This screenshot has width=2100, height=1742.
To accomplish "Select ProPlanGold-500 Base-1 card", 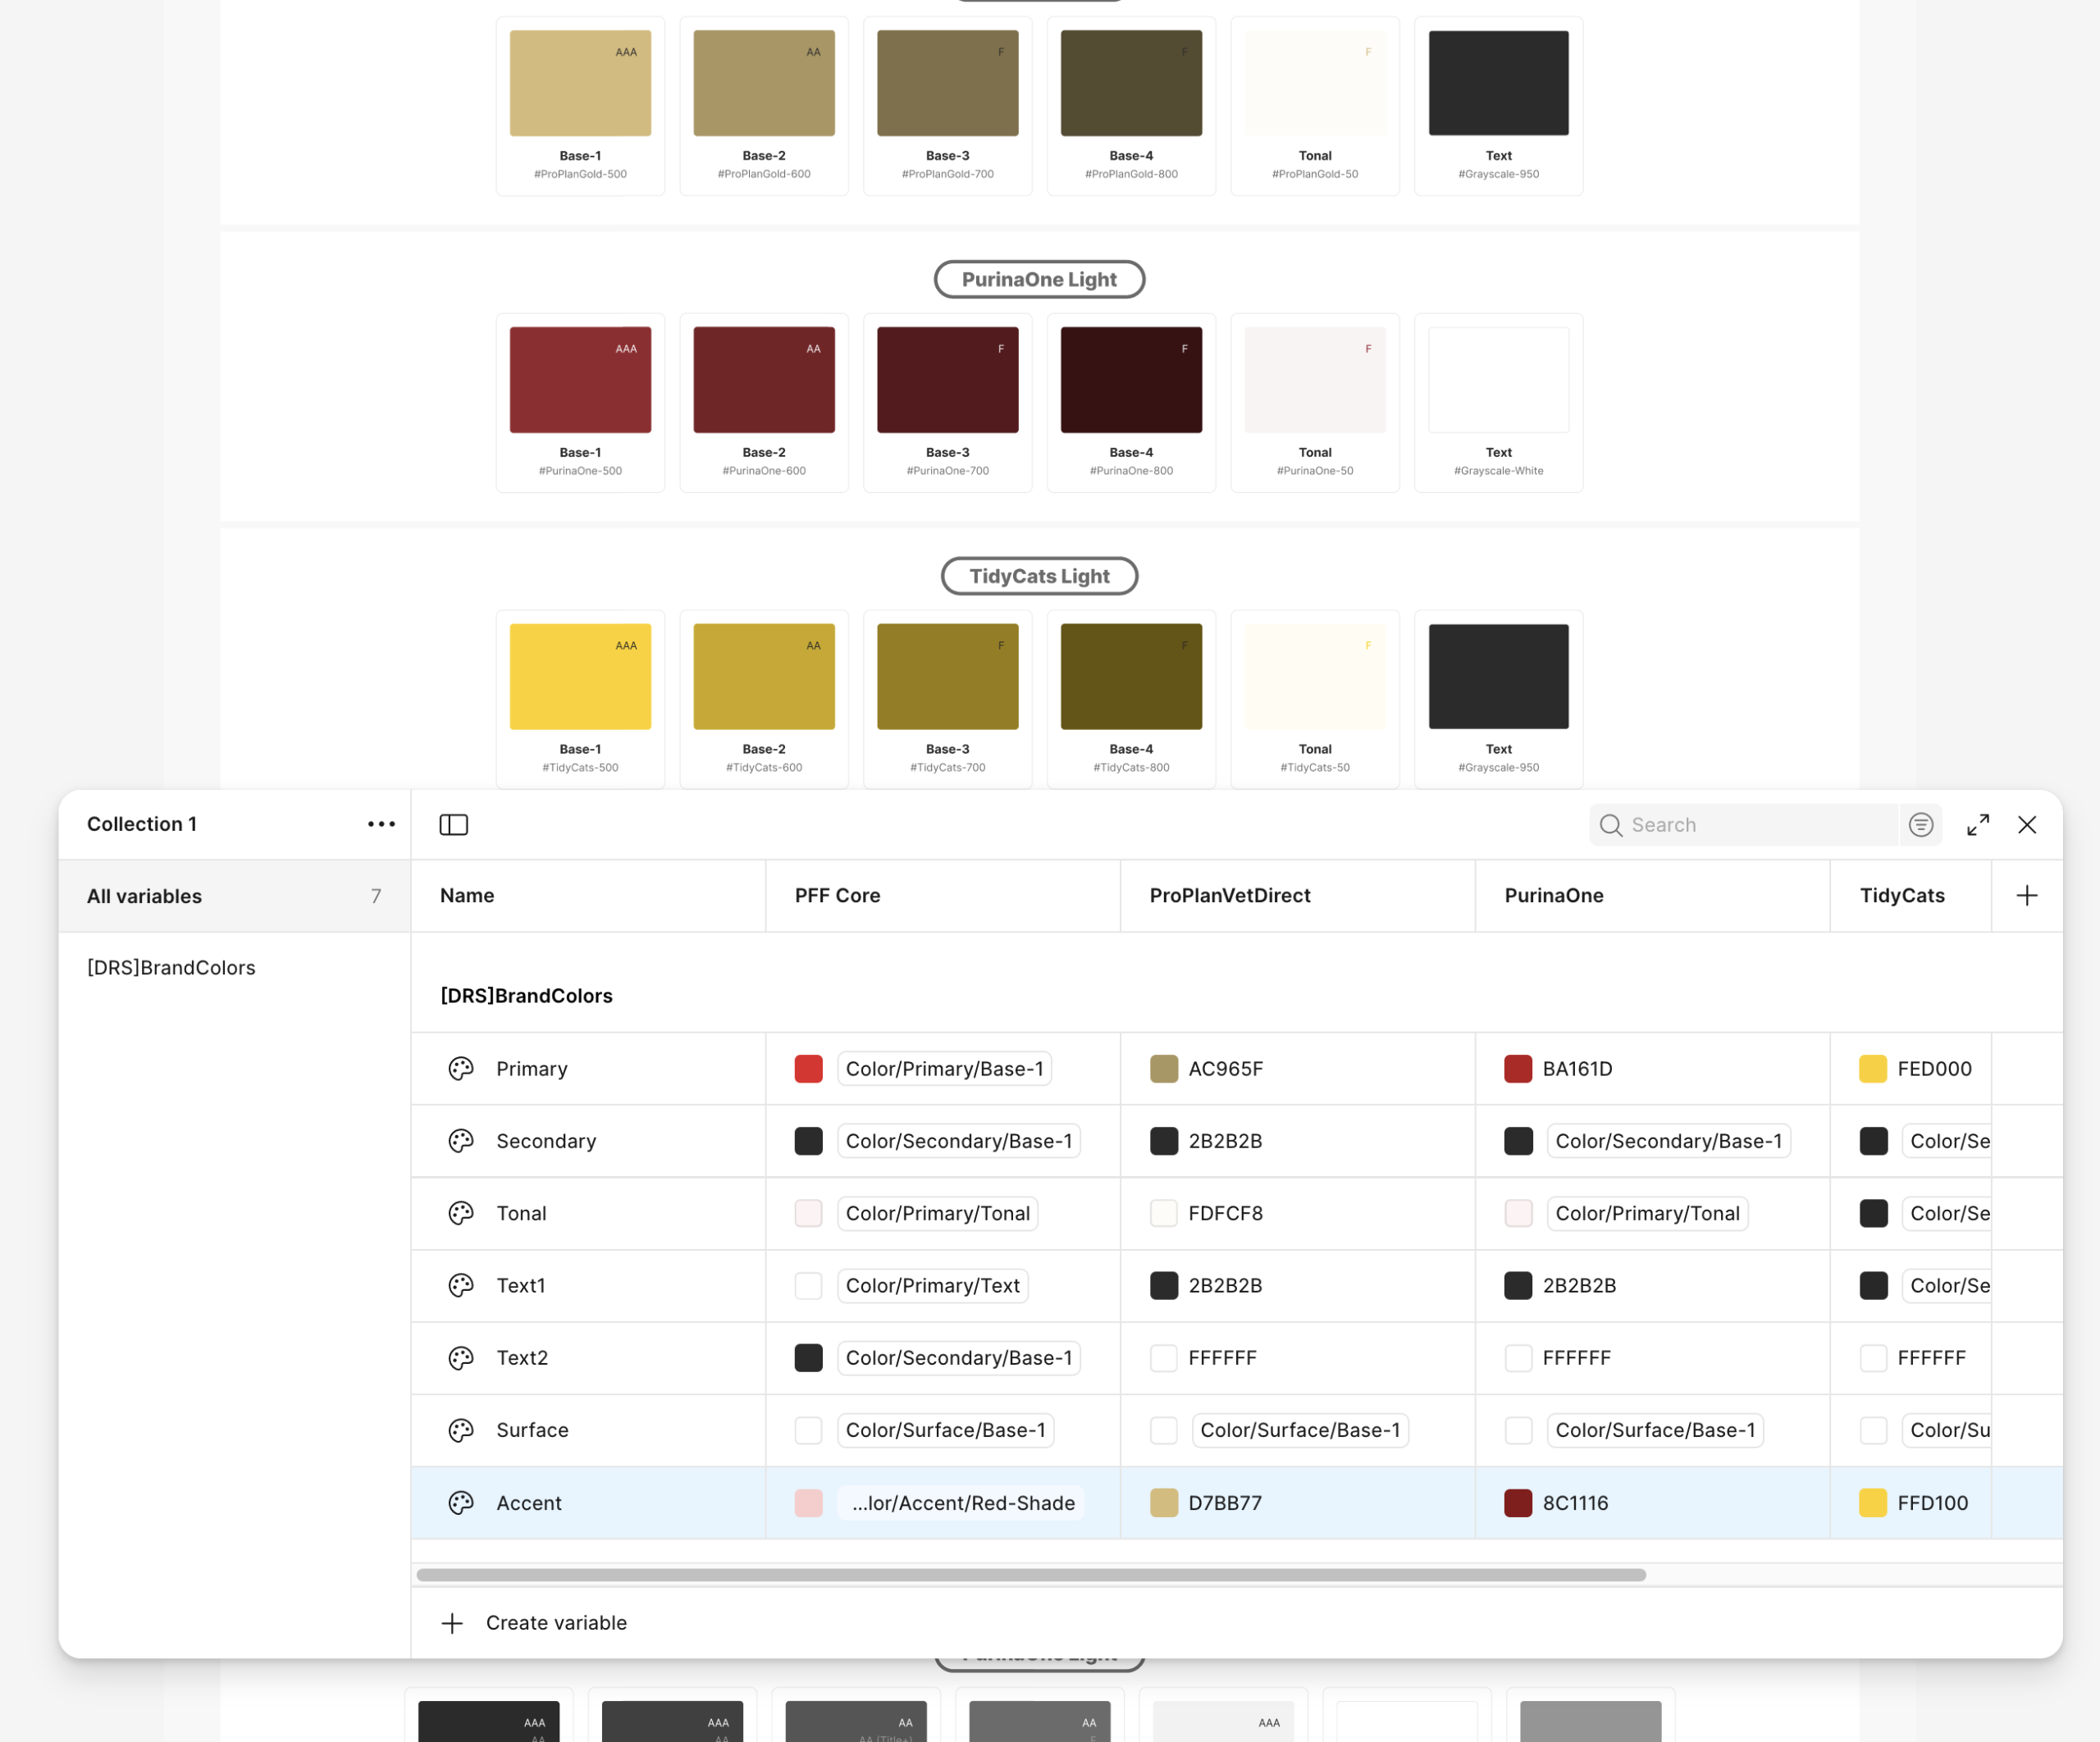I will pyautogui.click(x=580, y=105).
